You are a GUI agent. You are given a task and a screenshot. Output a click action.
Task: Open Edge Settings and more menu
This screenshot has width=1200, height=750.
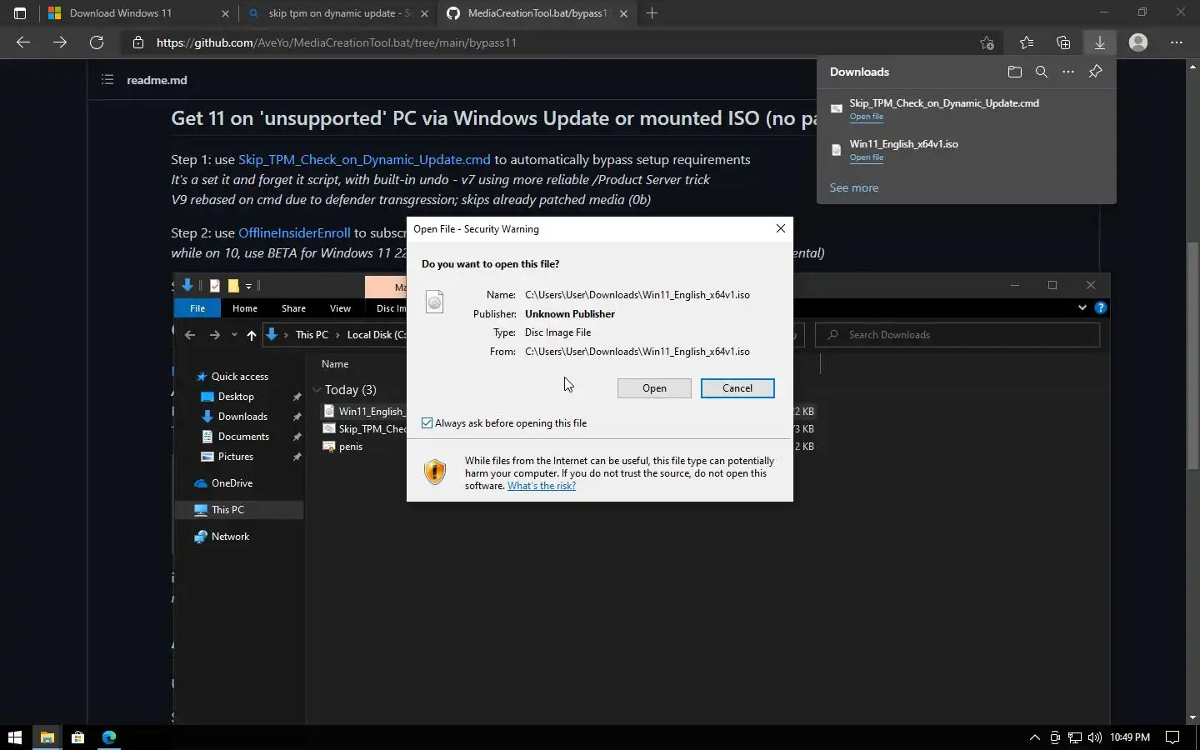coord(1177,42)
